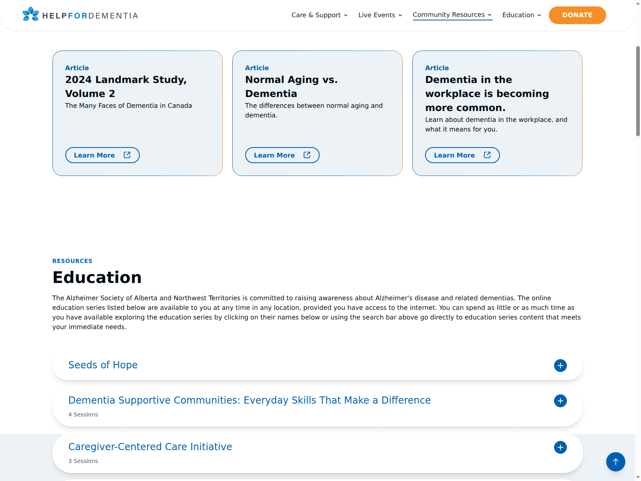Click the orange DONATE button
641x481 pixels.
coord(577,15)
